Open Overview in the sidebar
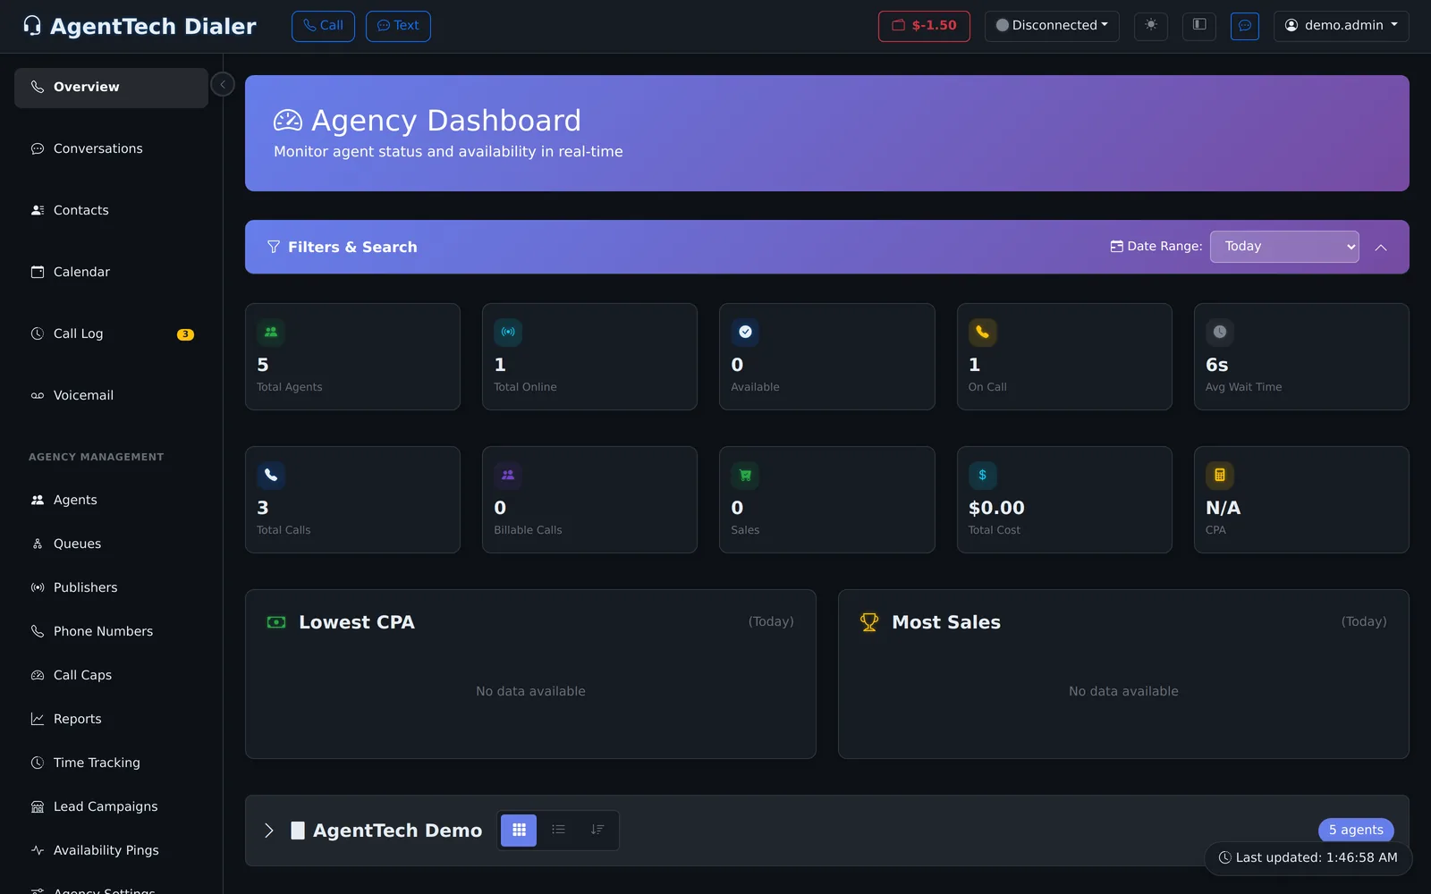The height and width of the screenshot is (894, 1431). pos(111,88)
